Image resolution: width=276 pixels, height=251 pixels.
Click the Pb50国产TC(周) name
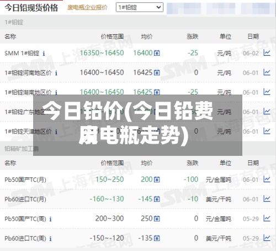click(x=25, y=219)
